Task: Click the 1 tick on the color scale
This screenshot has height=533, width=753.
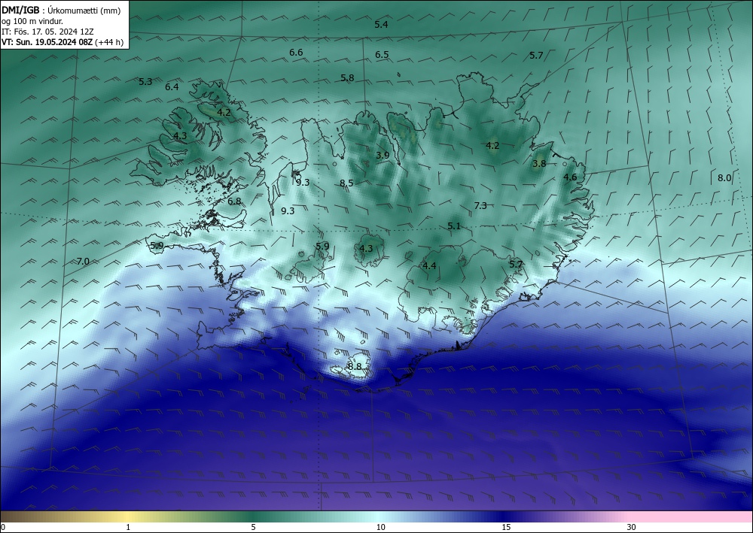Action: 128,527
